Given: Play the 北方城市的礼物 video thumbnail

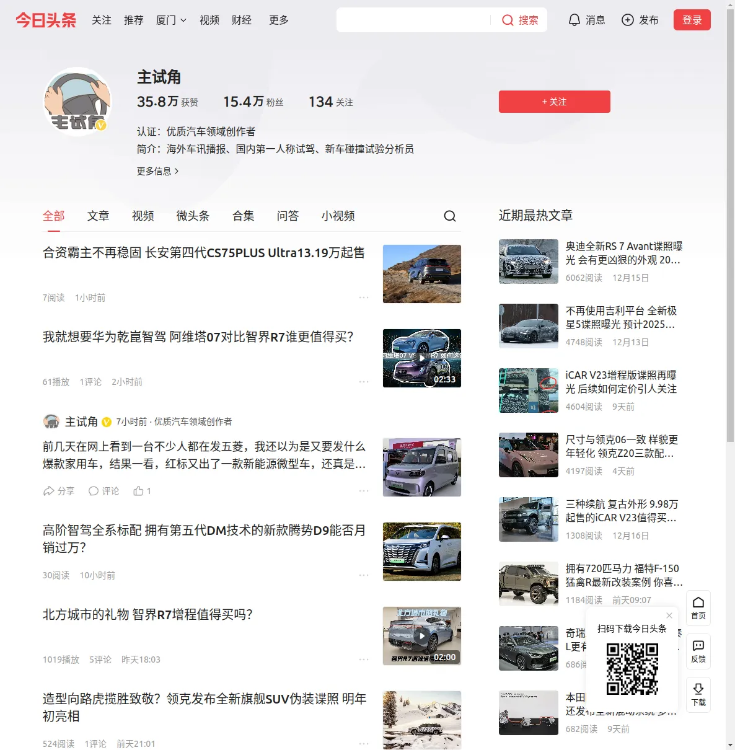Looking at the screenshot, I should point(422,636).
